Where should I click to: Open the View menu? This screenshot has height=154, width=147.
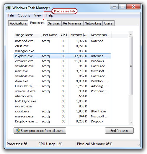tap(38, 15)
